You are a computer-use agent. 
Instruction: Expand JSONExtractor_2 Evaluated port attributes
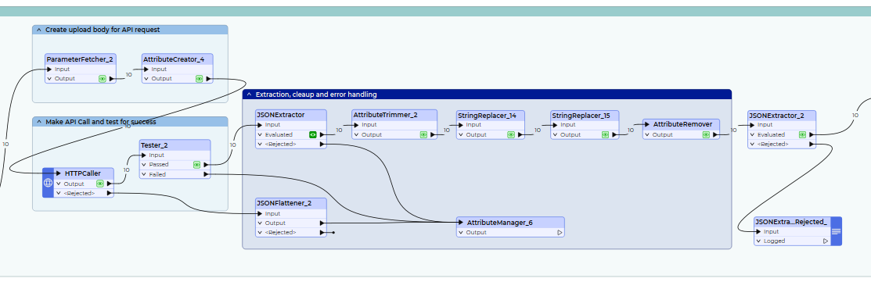point(752,134)
